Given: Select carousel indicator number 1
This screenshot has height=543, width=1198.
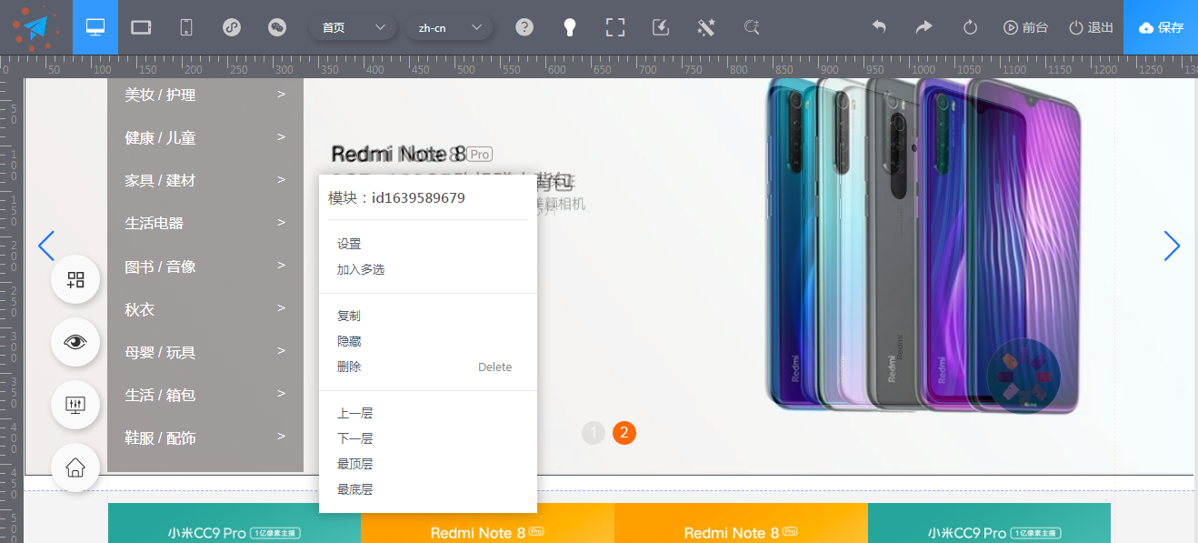Looking at the screenshot, I should click(x=594, y=433).
